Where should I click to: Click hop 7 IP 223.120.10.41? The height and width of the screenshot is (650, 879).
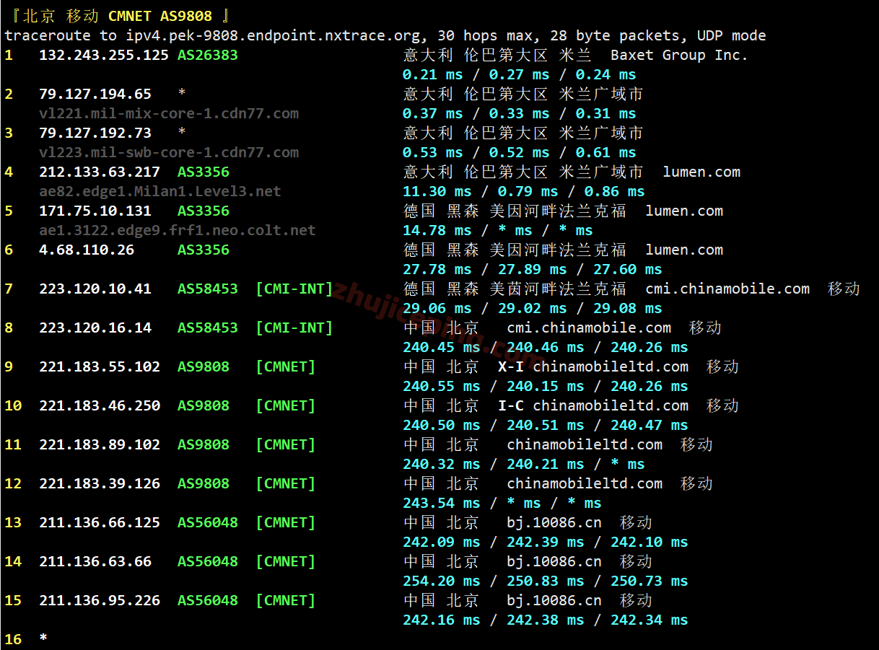(x=95, y=289)
